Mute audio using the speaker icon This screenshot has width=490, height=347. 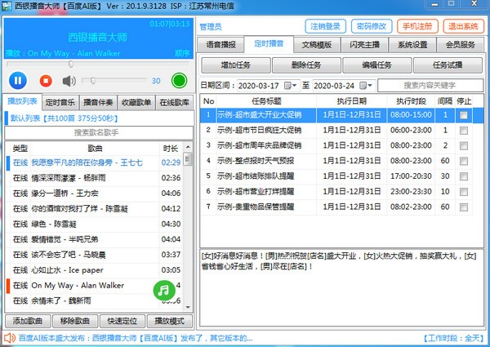coord(69,80)
